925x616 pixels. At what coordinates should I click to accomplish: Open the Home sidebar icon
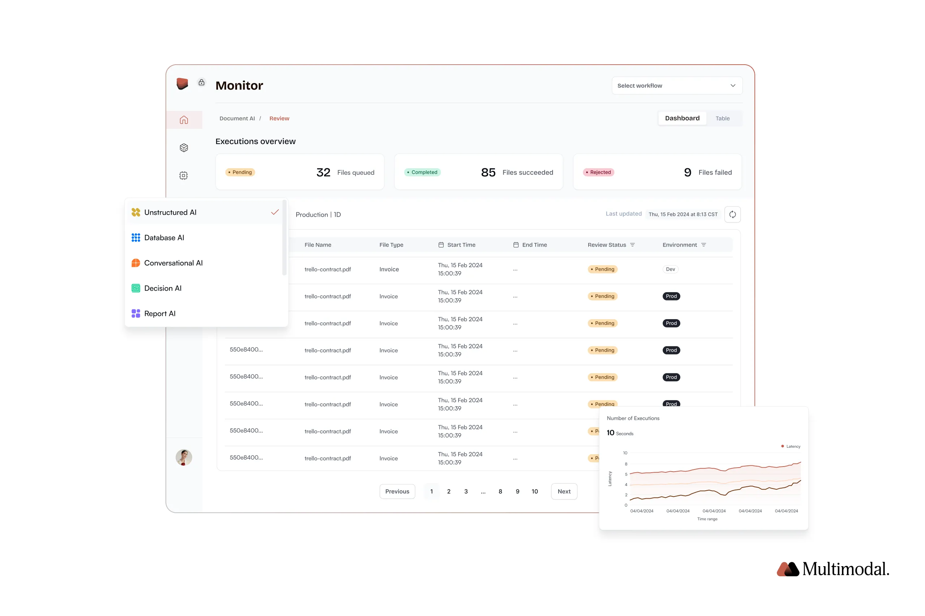[x=184, y=120]
